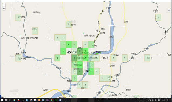Open the Windows Start menu
172x102 pixels.
pos(2,100)
